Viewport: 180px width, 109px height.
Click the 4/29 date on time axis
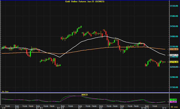click(x=3, y=108)
